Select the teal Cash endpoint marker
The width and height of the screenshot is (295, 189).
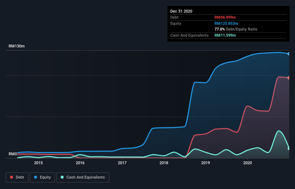289,148
